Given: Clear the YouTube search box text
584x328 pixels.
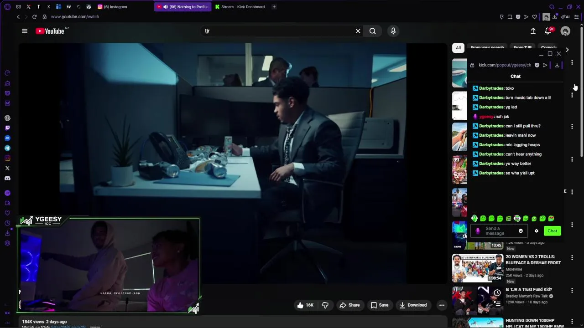Looking at the screenshot, I should click(358, 31).
